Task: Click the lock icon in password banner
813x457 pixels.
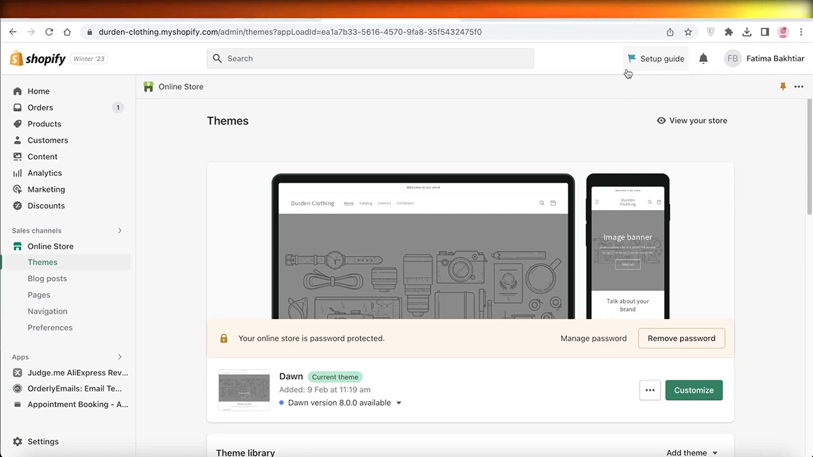Action: tap(224, 338)
